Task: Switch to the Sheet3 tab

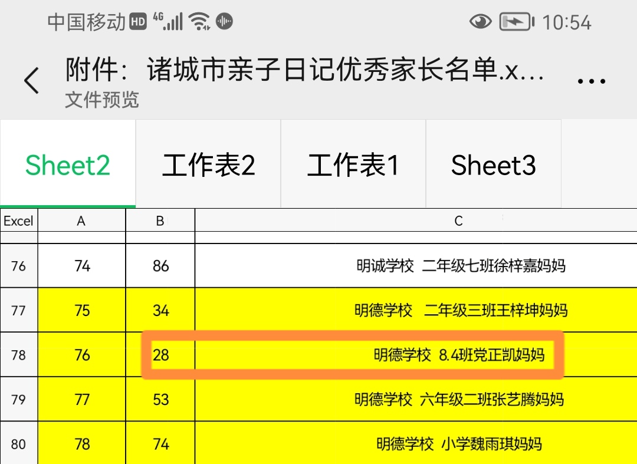Action: click(493, 165)
